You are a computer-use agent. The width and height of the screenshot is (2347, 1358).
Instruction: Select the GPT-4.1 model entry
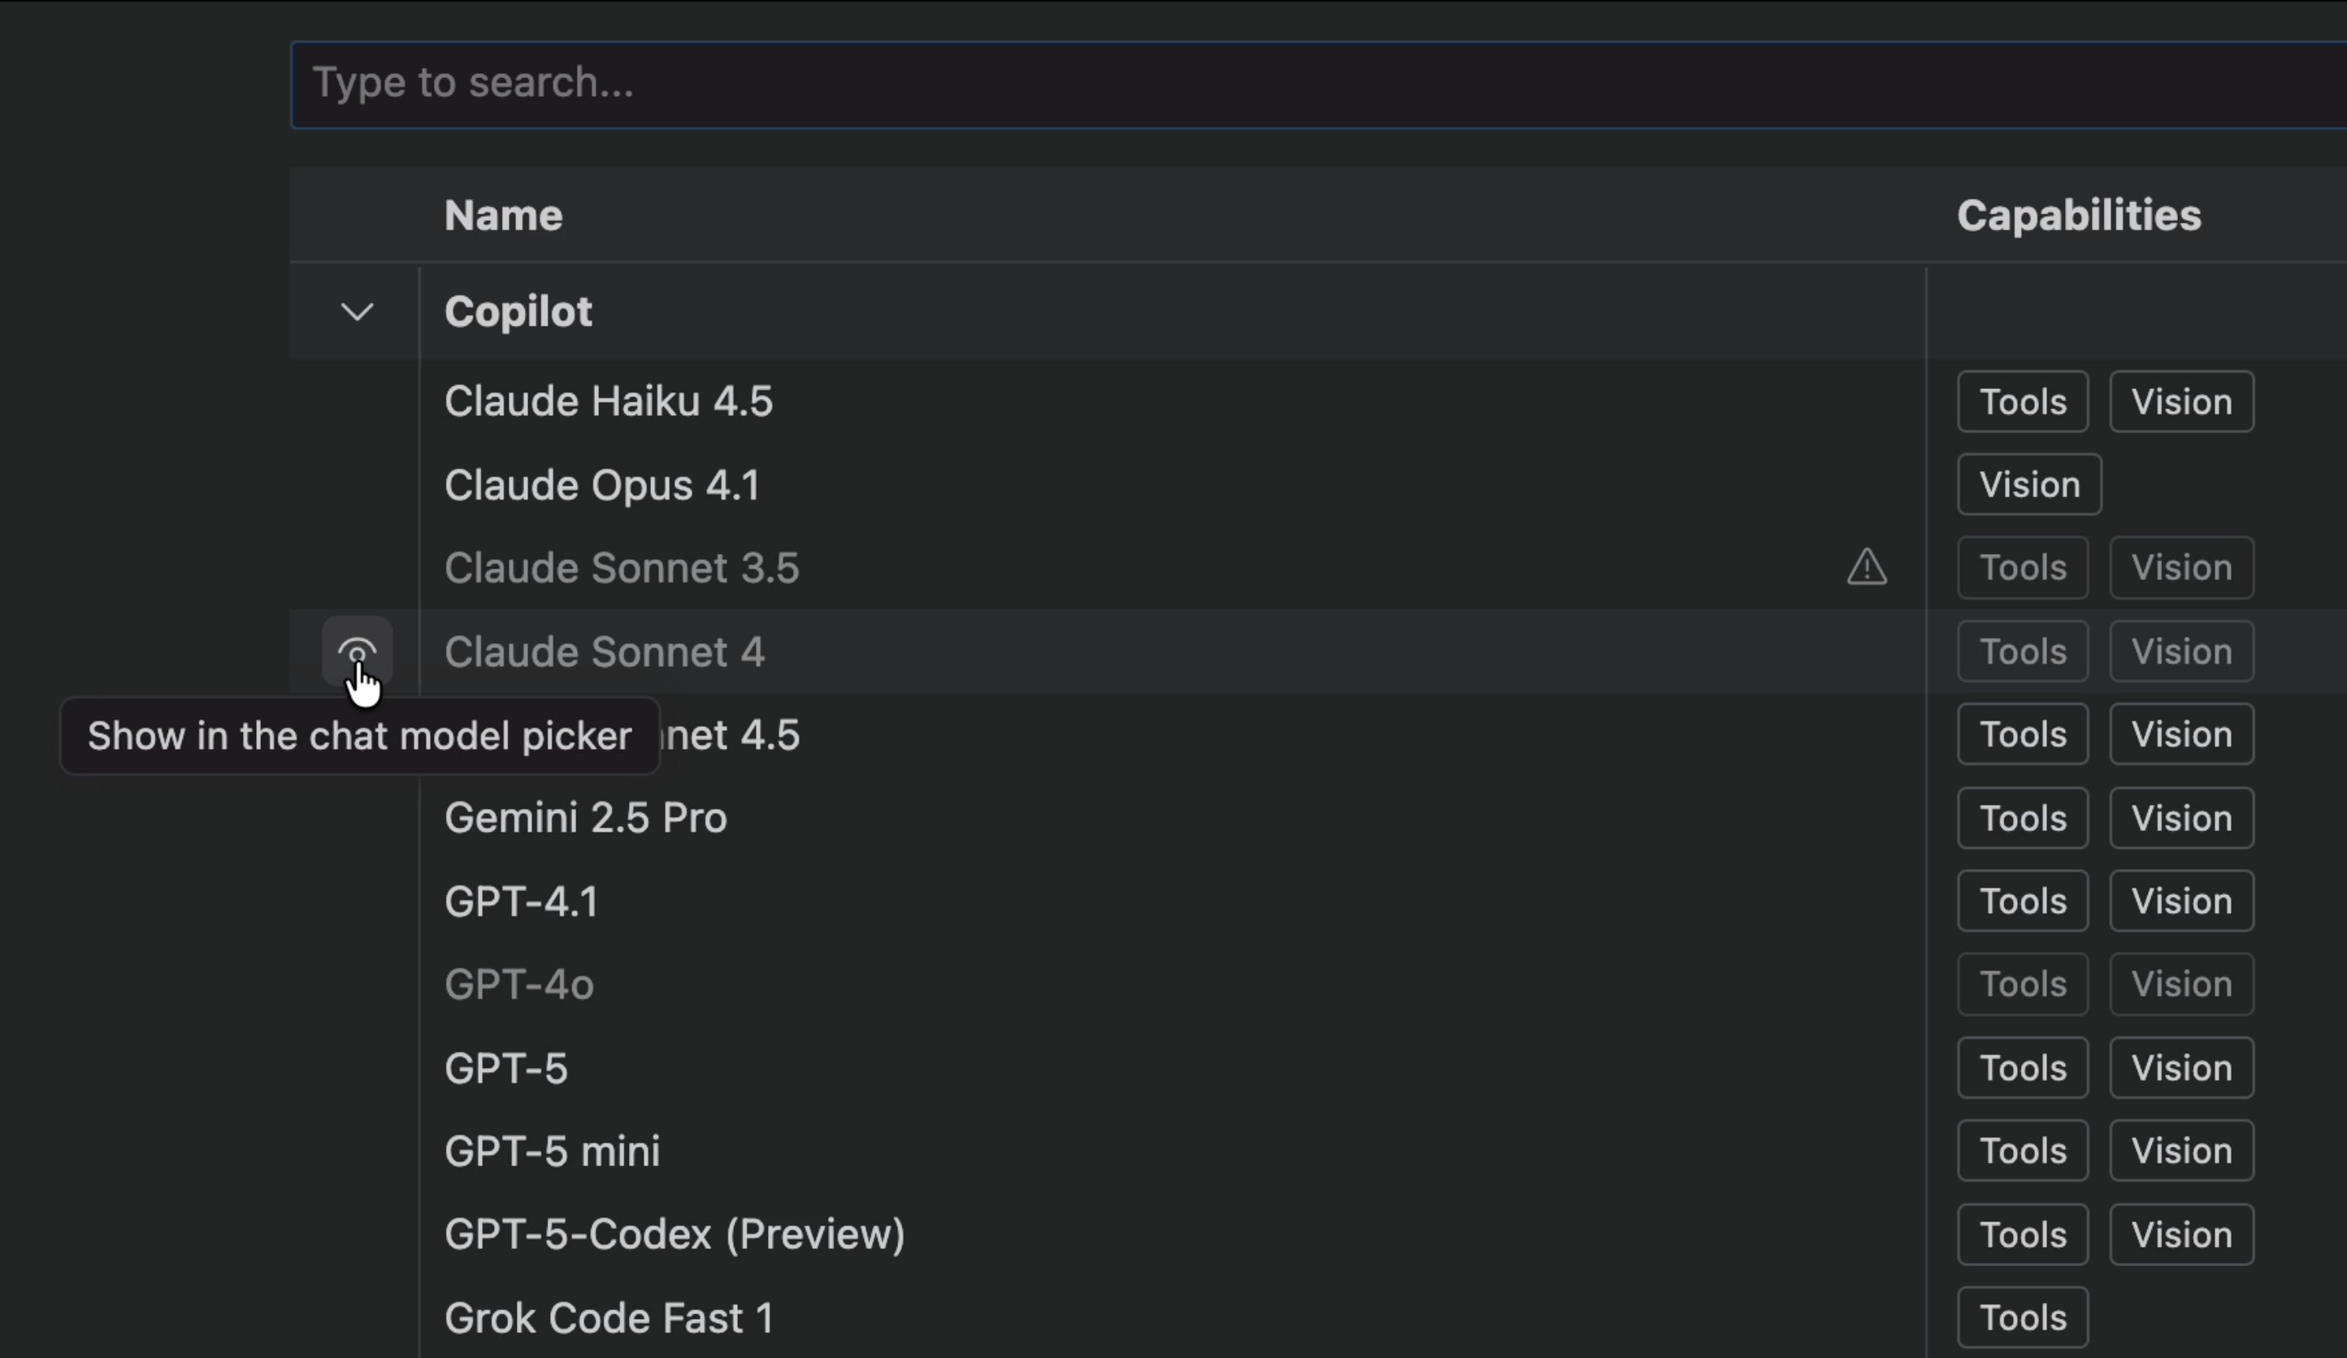521,901
